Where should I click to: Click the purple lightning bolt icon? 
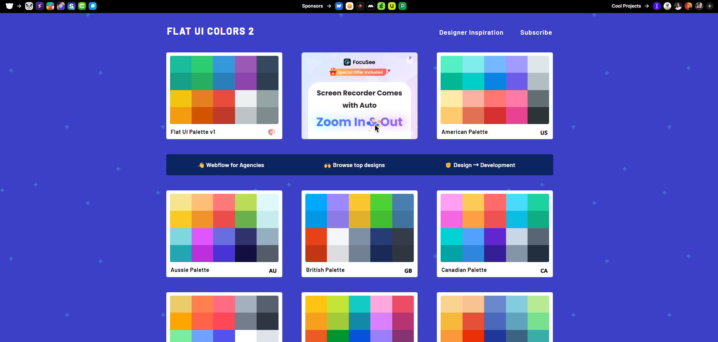coord(40,6)
